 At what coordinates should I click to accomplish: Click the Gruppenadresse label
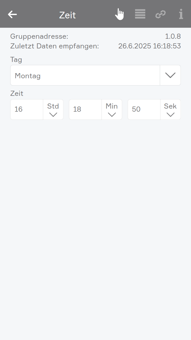click(39, 36)
